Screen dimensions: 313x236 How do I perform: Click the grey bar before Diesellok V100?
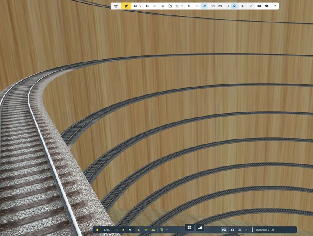coord(252,230)
